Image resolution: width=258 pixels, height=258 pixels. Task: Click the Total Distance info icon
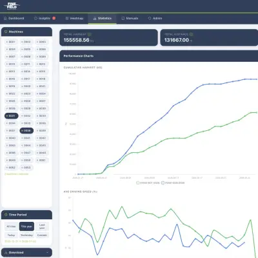[191, 34]
